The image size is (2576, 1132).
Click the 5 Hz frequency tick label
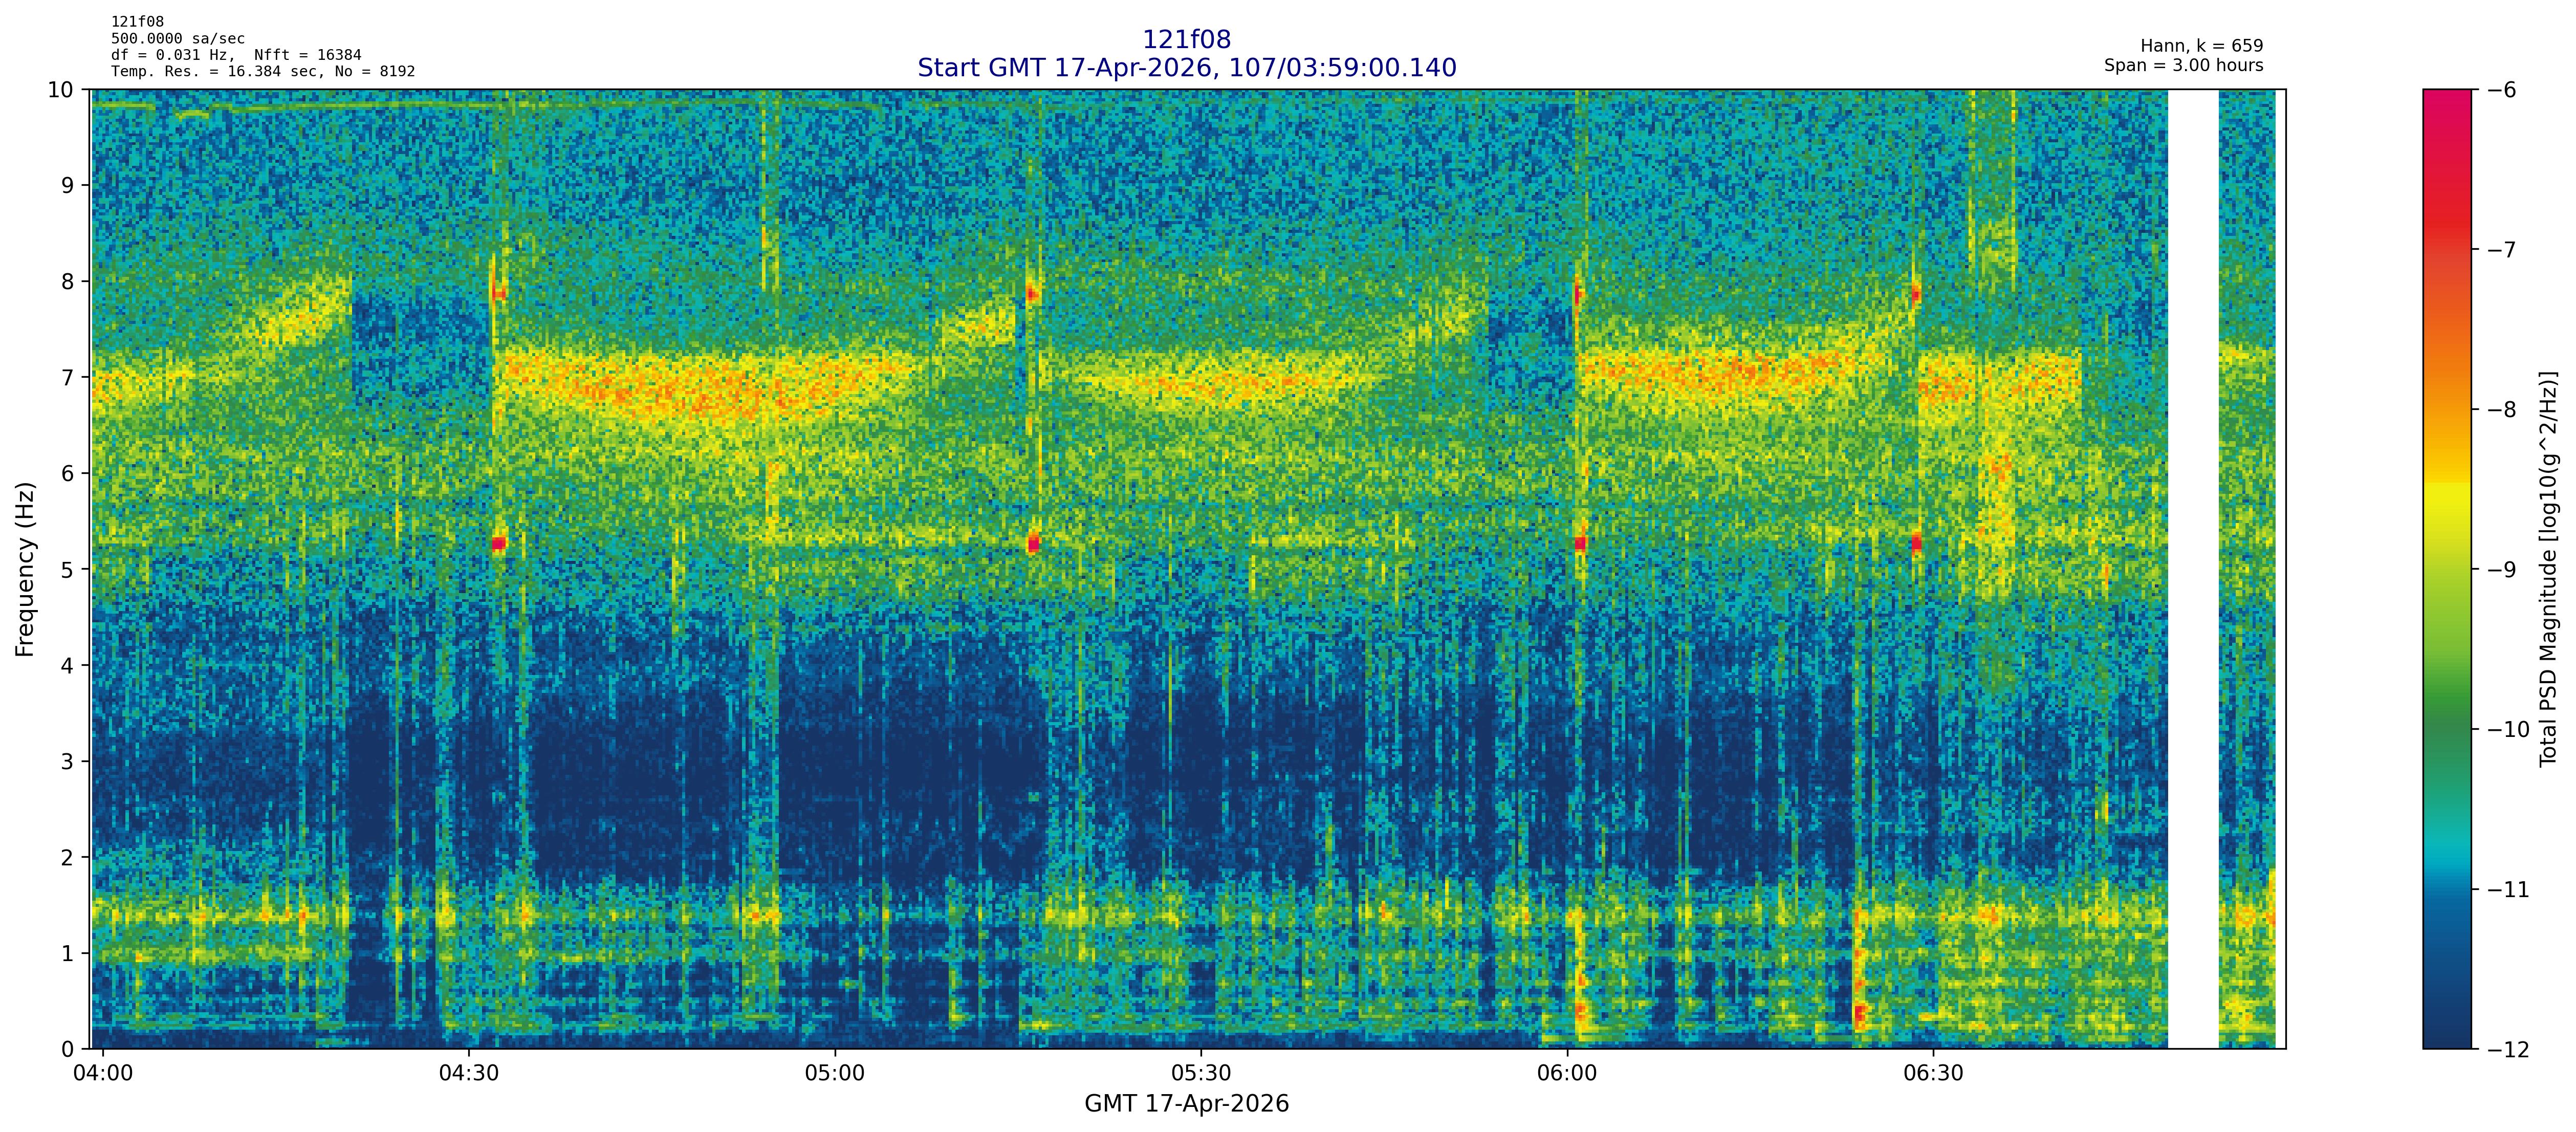pyautogui.click(x=67, y=570)
